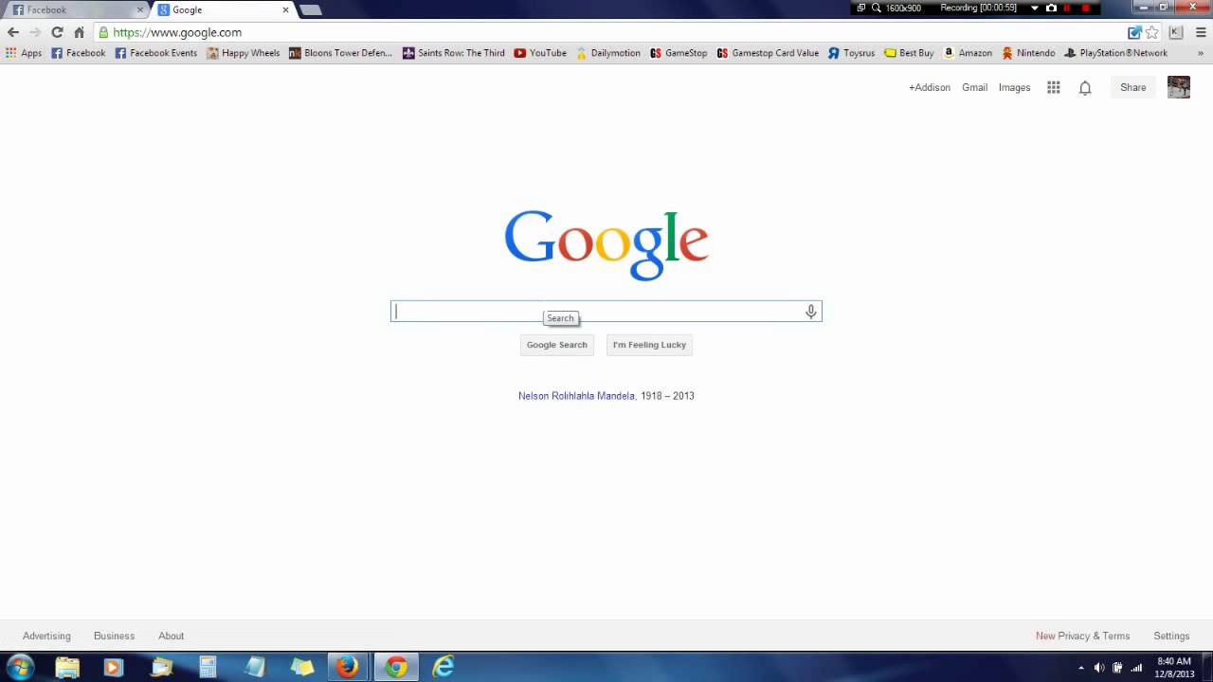Screen dimensions: 1213x682
Task: Open the Google apps grid
Action: coord(1053,87)
